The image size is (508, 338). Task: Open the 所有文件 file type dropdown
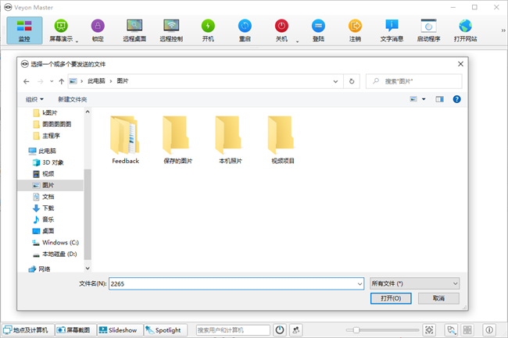click(414, 283)
